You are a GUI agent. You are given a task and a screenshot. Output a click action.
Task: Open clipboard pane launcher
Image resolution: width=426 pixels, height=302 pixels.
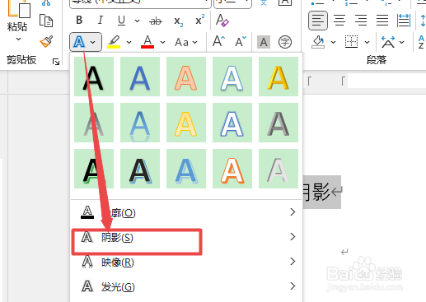pyautogui.click(x=56, y=62)
